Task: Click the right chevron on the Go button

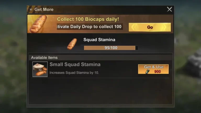Action: click(x=165, y=27)
